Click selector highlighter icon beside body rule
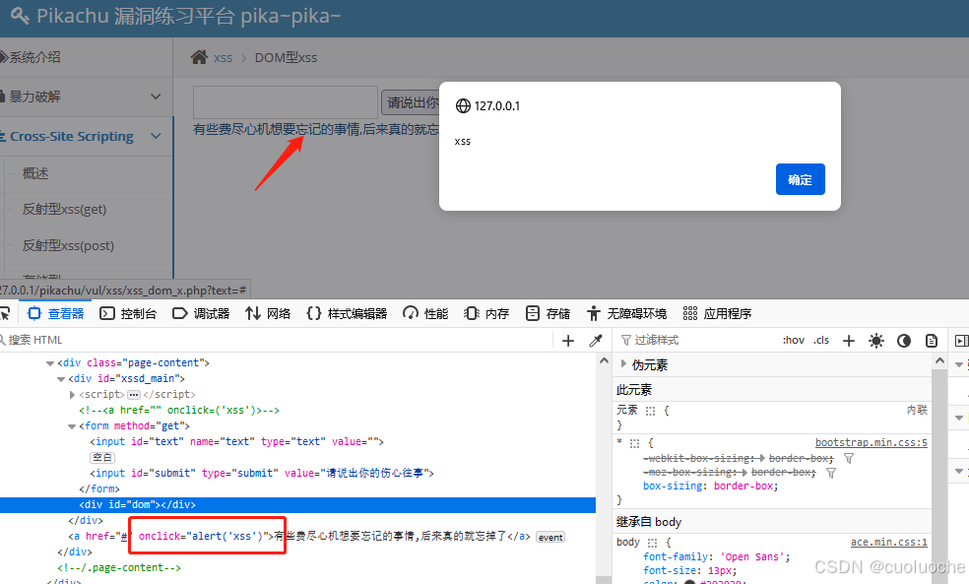Screen dimensions: 969x584 click(x=653, y=543)
